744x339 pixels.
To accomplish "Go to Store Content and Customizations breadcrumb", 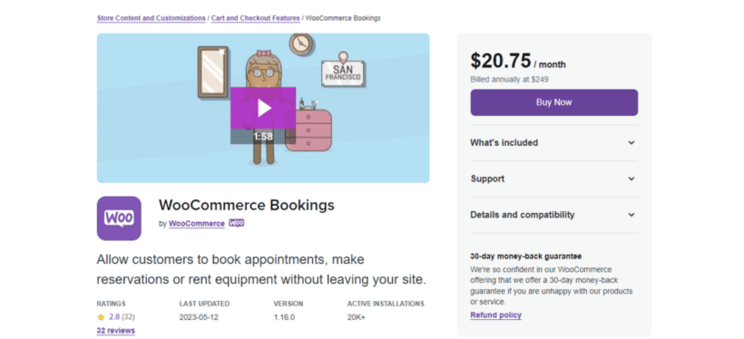I will click(151, 18).
